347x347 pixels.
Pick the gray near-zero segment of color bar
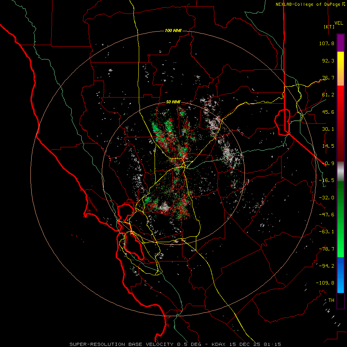(x=340, y=171)
